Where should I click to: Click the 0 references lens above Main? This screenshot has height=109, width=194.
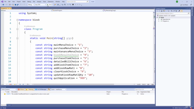tap(35, 35)
